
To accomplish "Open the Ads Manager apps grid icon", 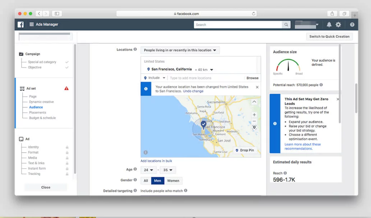I will pyautogui.click(x=32, y=24).
